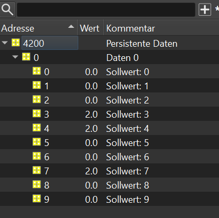Select value 0.0 of Sollwert: 1

pos(91,86)
